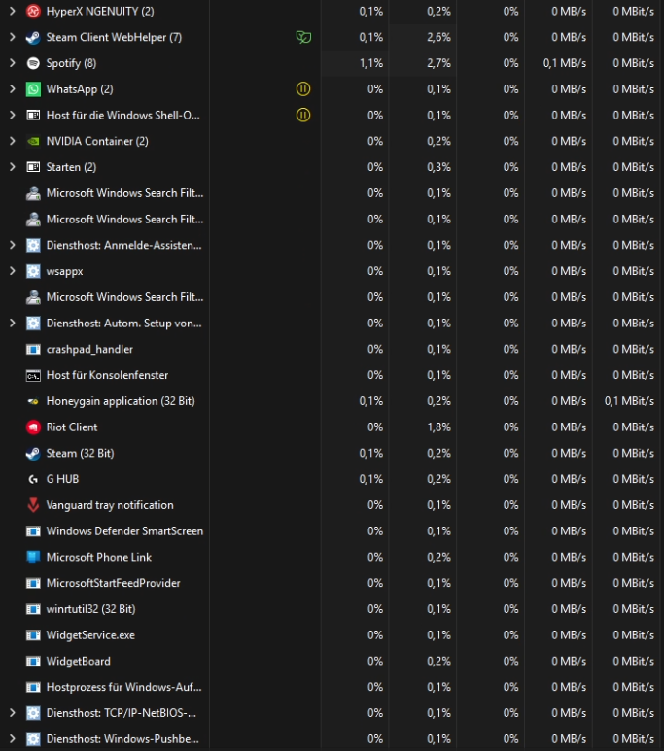Click WhatsApp's yellow suspended status icon

303,89
